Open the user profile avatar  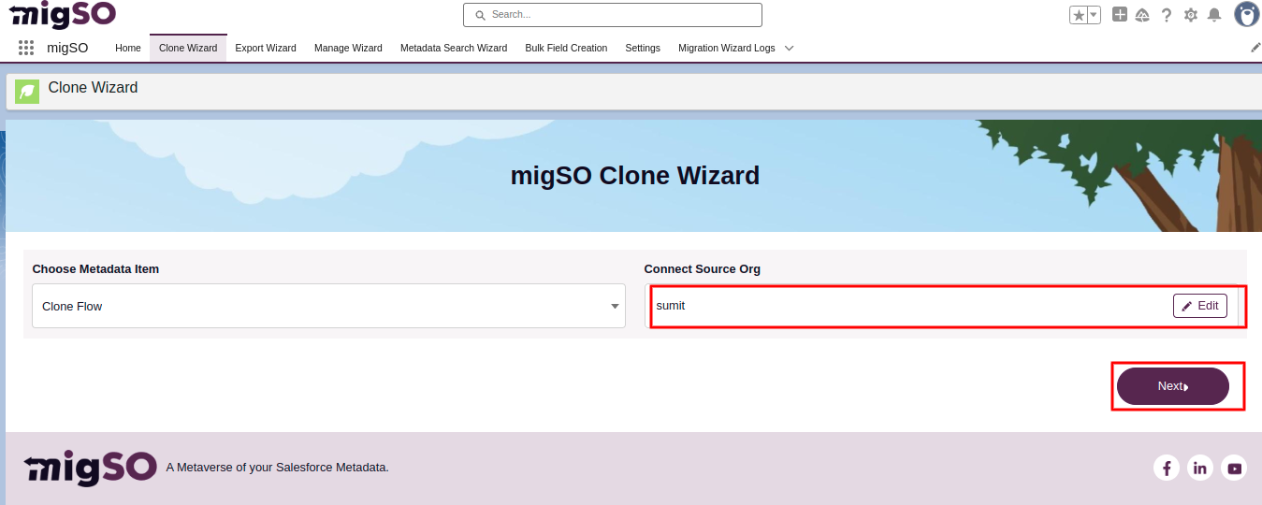[1246, 15]
